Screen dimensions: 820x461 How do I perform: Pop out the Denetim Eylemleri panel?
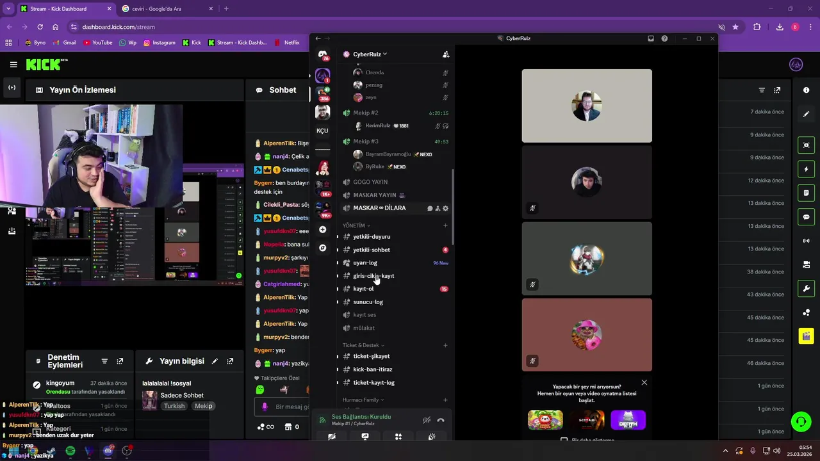pyautogui.click(x=120, y=361)
